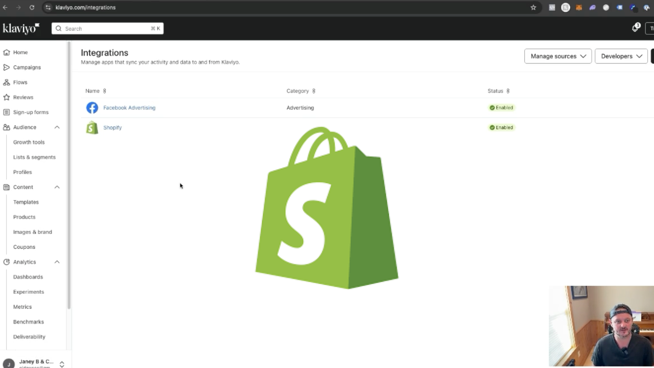This screenshot has height=368, width=654.
Task: Click the Shopify logo in integrations row
Action: pyautogui.click(x=92, y=127)
